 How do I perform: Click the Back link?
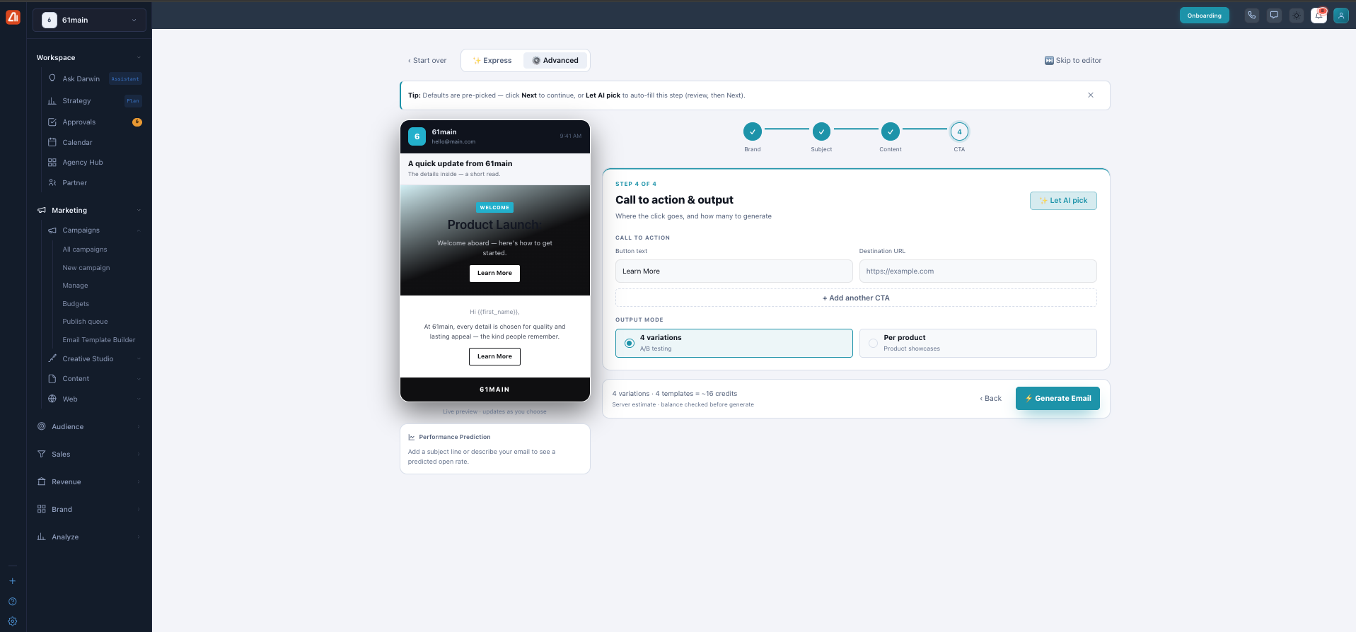[990, 399]
